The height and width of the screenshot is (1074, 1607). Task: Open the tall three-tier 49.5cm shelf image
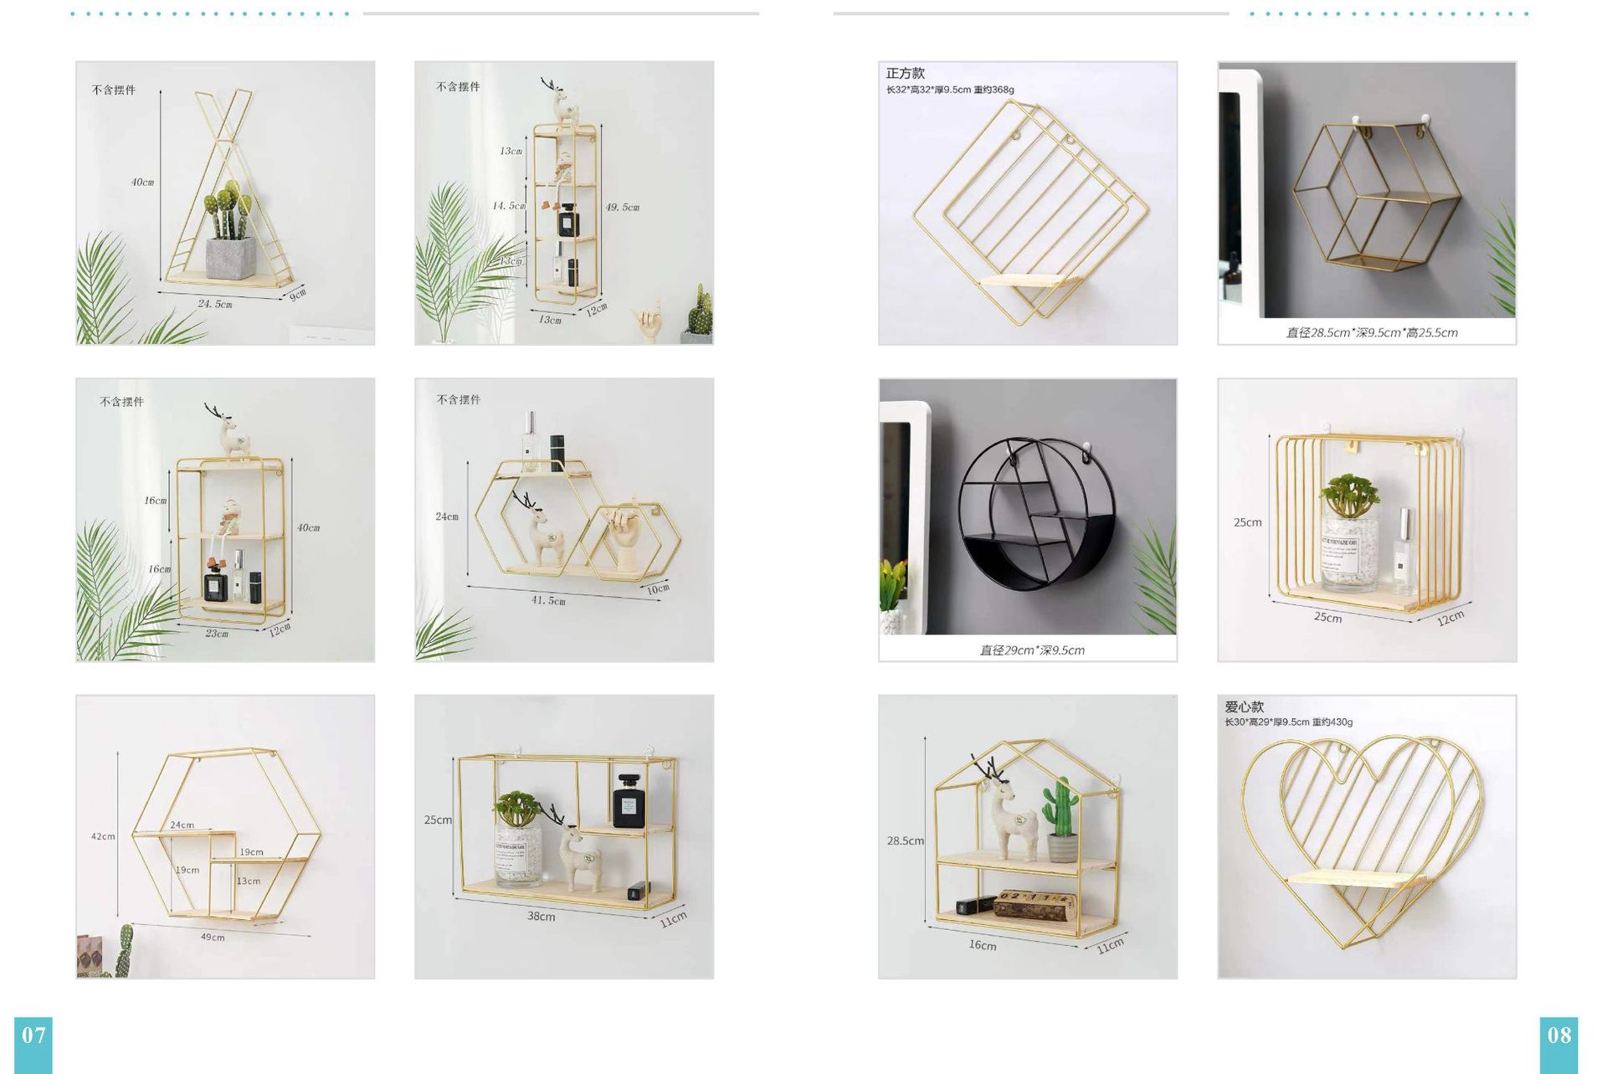pos(564,203)
